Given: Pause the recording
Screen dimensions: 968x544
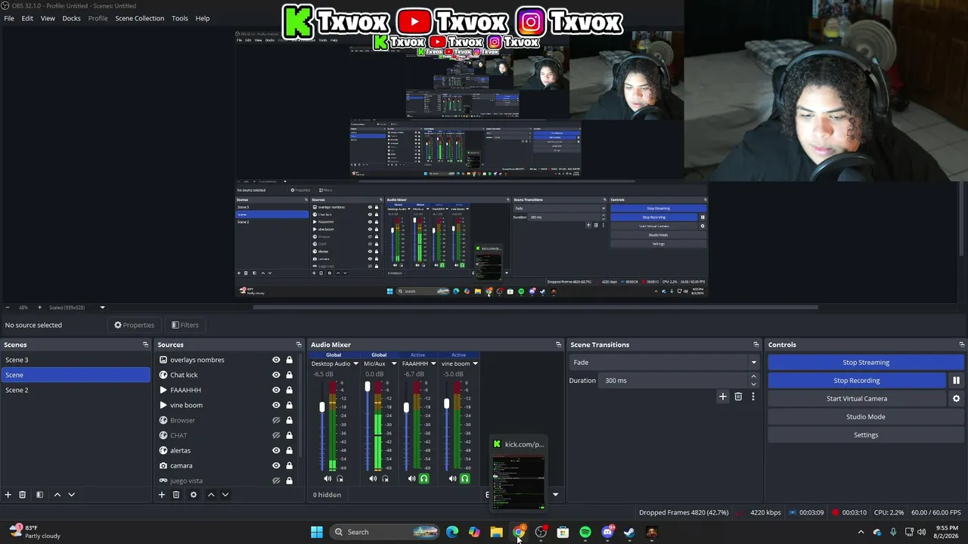Looking at the screenshot, I should tap(956, 381).
